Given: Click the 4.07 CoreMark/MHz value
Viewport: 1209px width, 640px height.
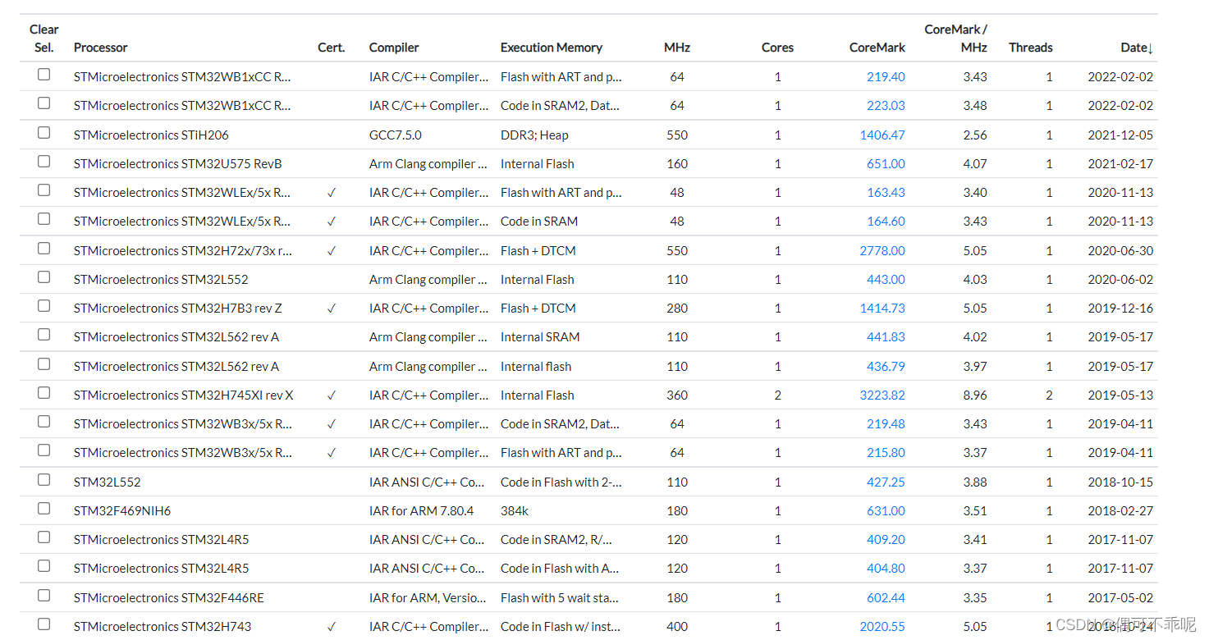Looking at the screenshot, I should [975, 164].
